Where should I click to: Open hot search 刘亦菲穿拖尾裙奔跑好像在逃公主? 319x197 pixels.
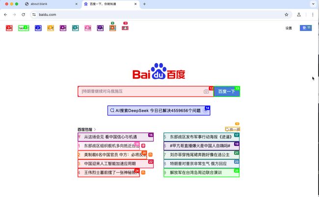point(201,155)
